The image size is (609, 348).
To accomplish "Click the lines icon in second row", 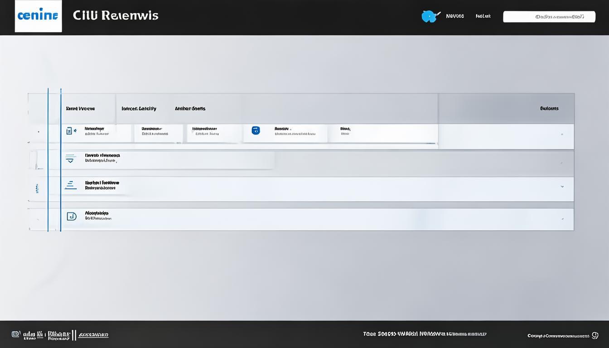I will [70, 159].
